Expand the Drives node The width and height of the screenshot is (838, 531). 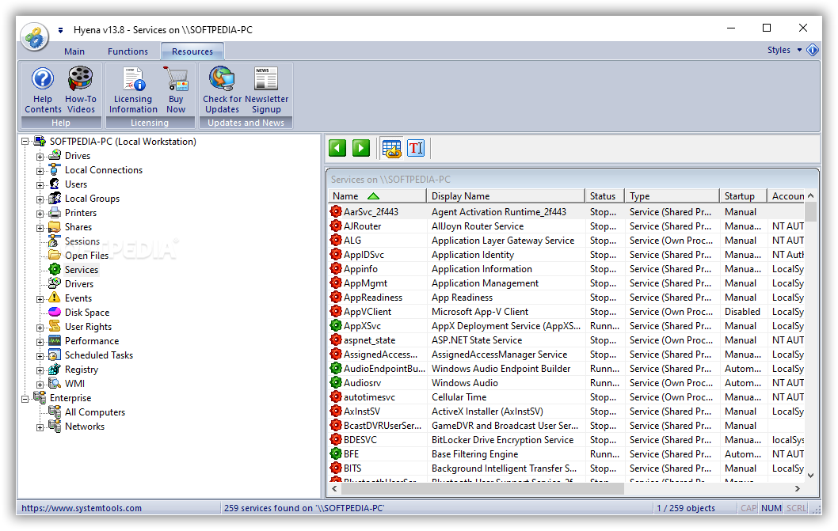(40, 157)
